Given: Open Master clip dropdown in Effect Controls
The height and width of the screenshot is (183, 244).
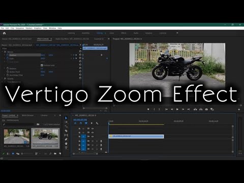Looking at the screenshot, I should (34, 45).
